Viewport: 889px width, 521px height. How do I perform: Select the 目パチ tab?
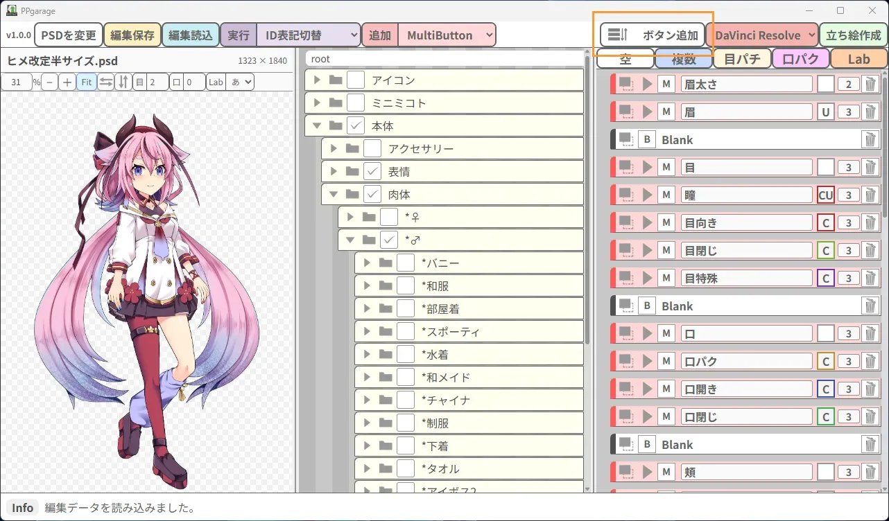tap(742, 59)
